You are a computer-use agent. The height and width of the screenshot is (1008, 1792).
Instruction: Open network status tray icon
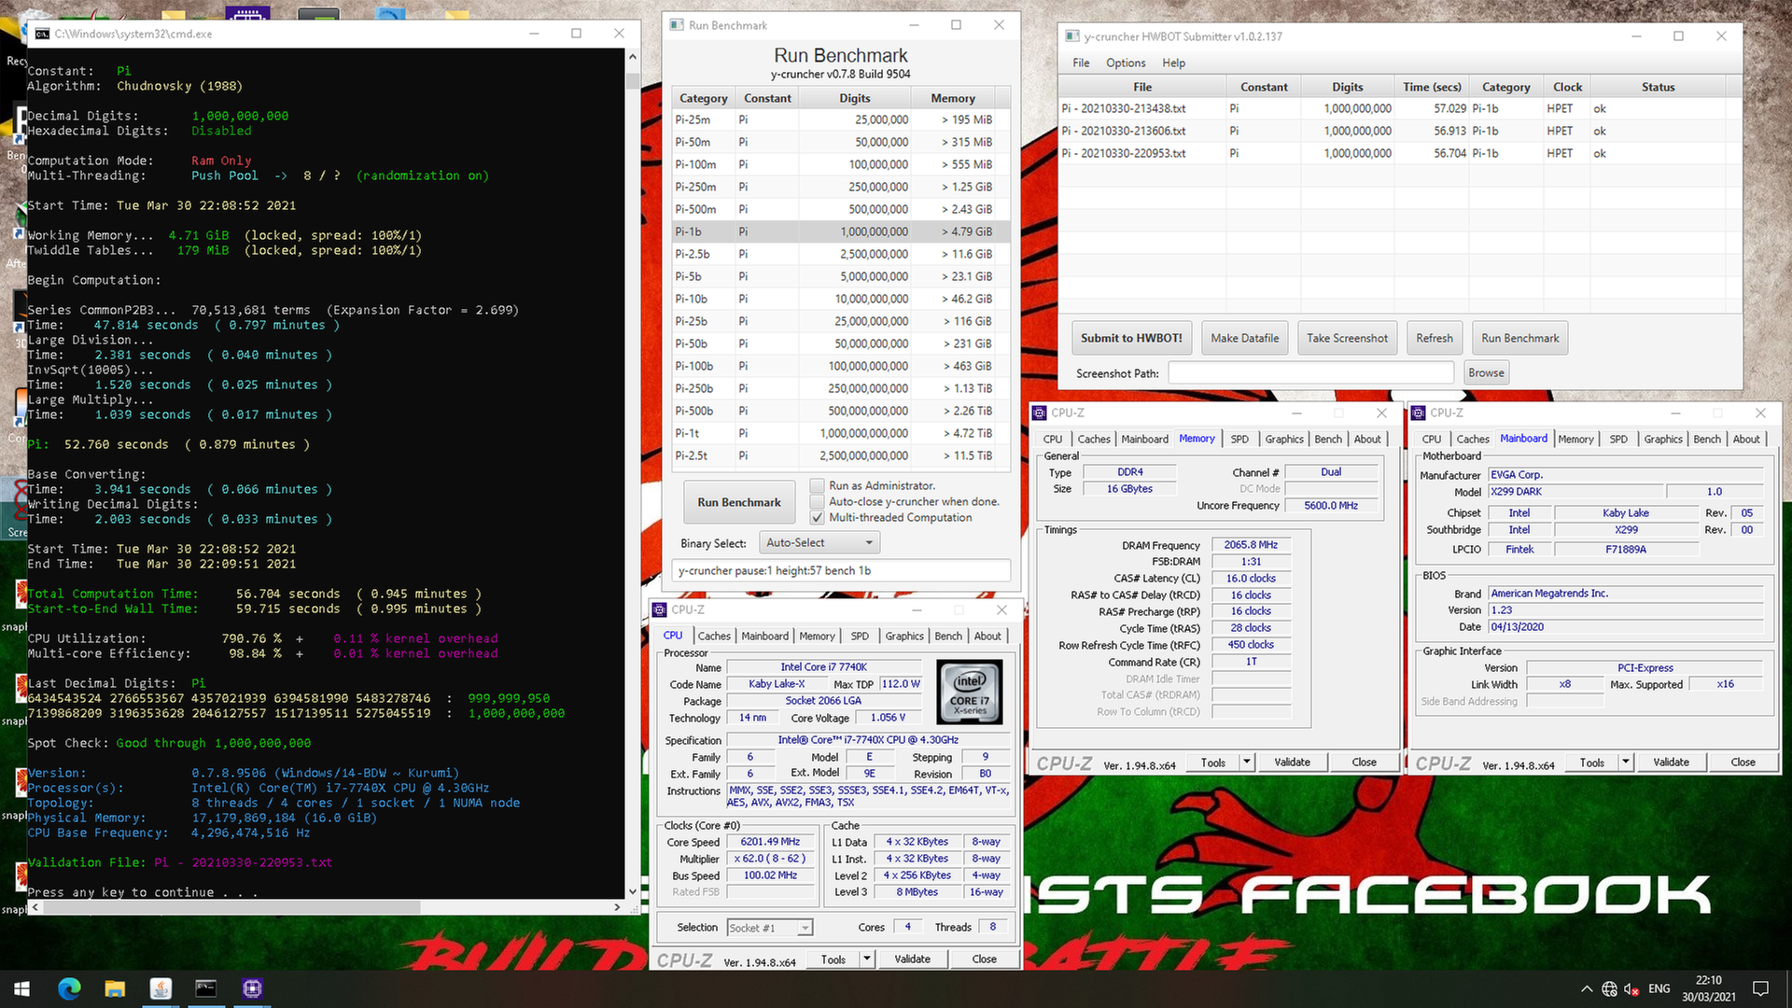click(1610, 989)
